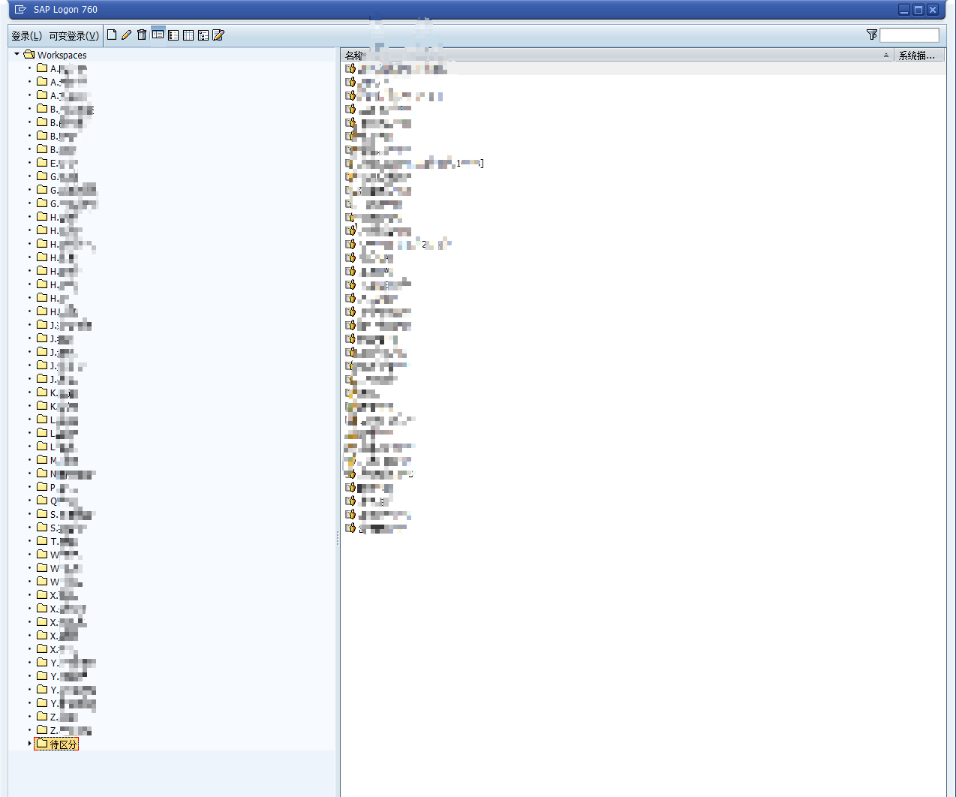956x797 pixels.
Task: Switch to the list view icon
Action: [173, 35]
